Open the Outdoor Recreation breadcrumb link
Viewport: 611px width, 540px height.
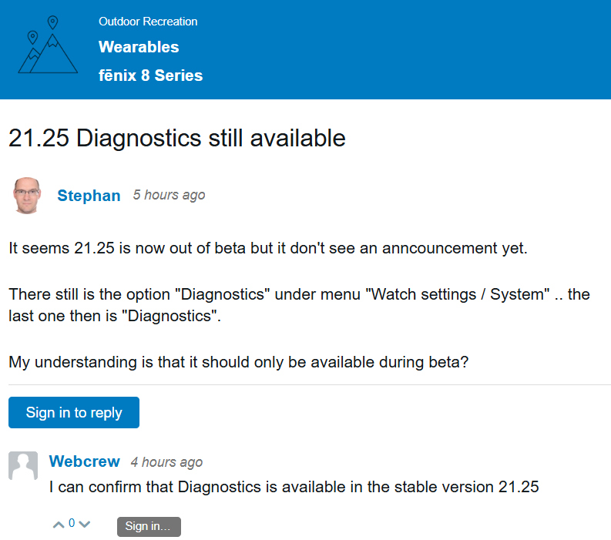[x=148, y=22]
